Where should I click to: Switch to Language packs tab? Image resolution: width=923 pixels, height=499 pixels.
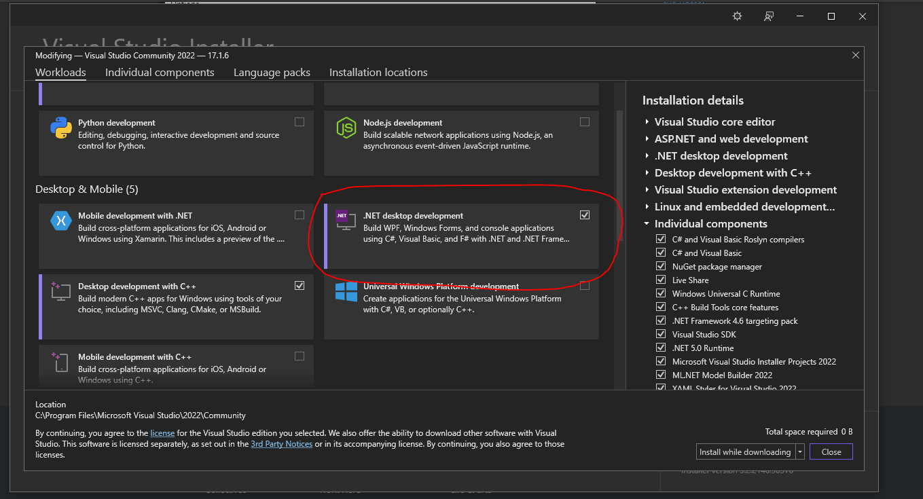click(x=272, y=73)
